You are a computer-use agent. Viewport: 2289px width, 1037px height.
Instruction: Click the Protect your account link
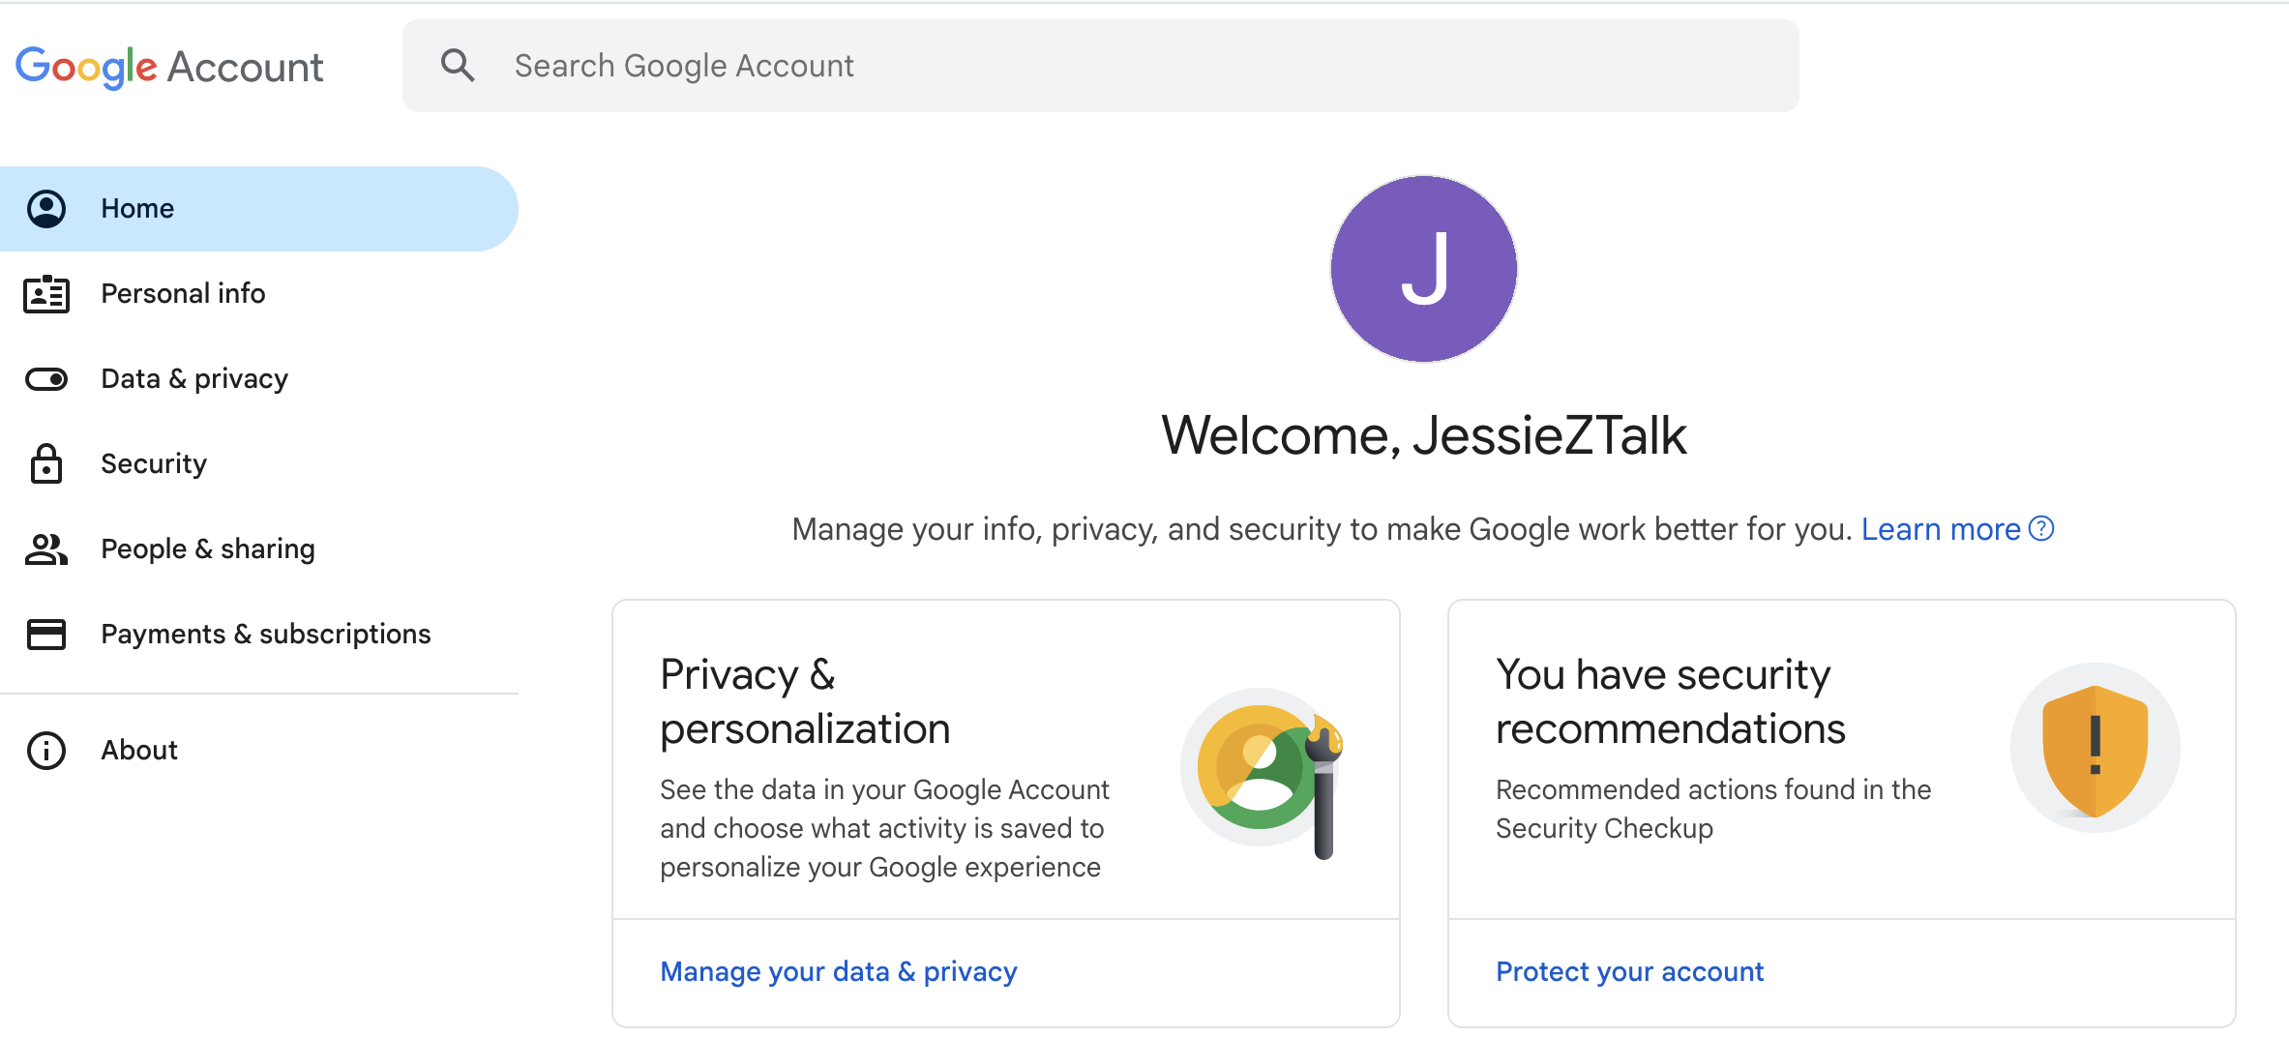1630,971
